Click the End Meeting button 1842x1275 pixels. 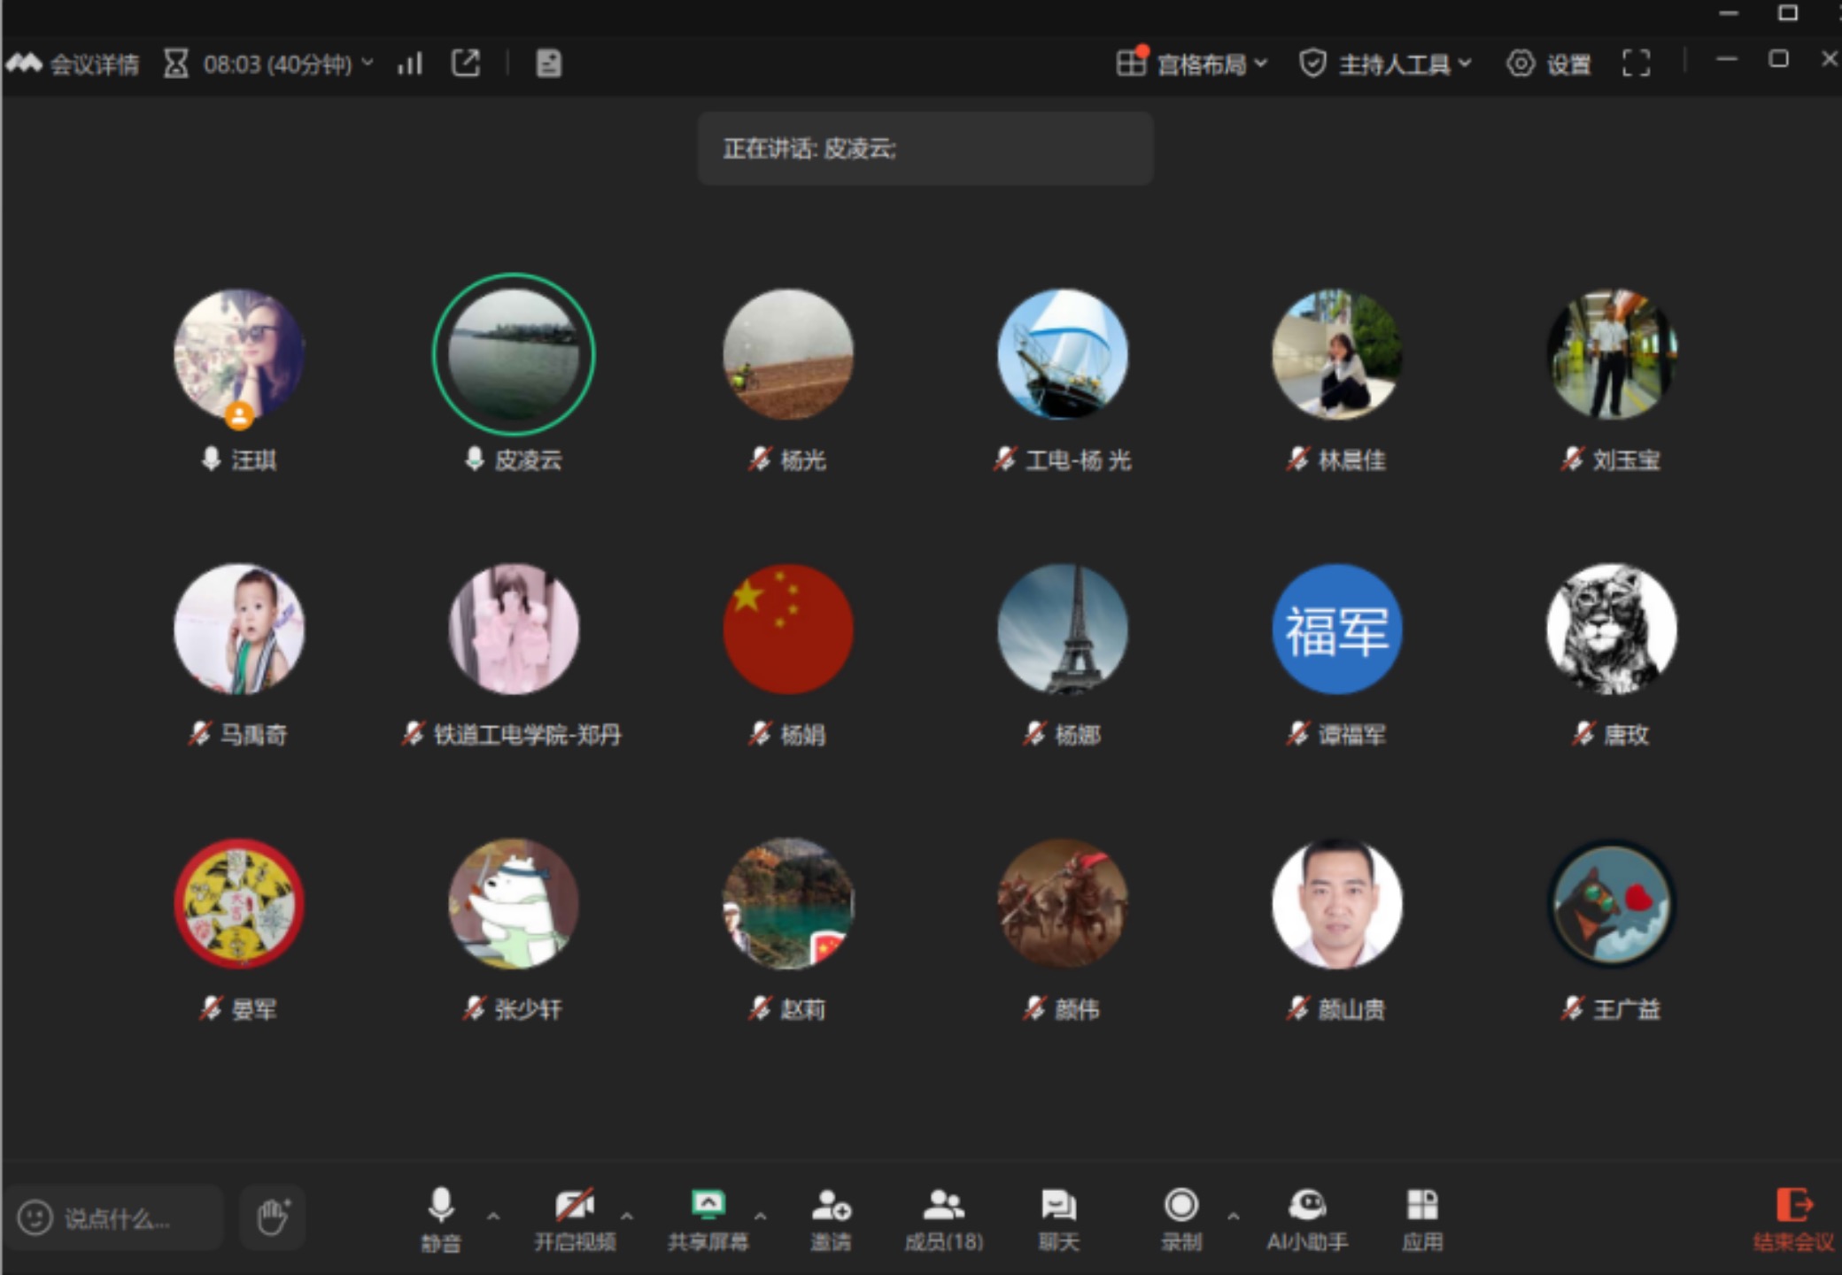pyautogui.click(x=1793, y=1218)
